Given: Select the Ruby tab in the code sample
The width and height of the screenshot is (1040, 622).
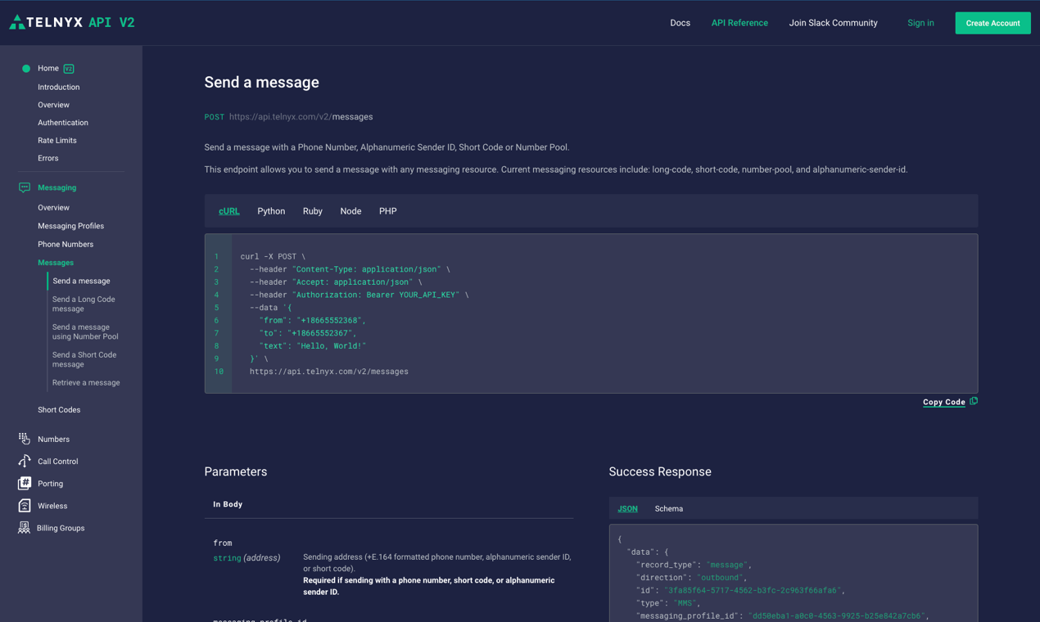Looking at the screenshot, I should pyautogui.click(x=312, y=210).
